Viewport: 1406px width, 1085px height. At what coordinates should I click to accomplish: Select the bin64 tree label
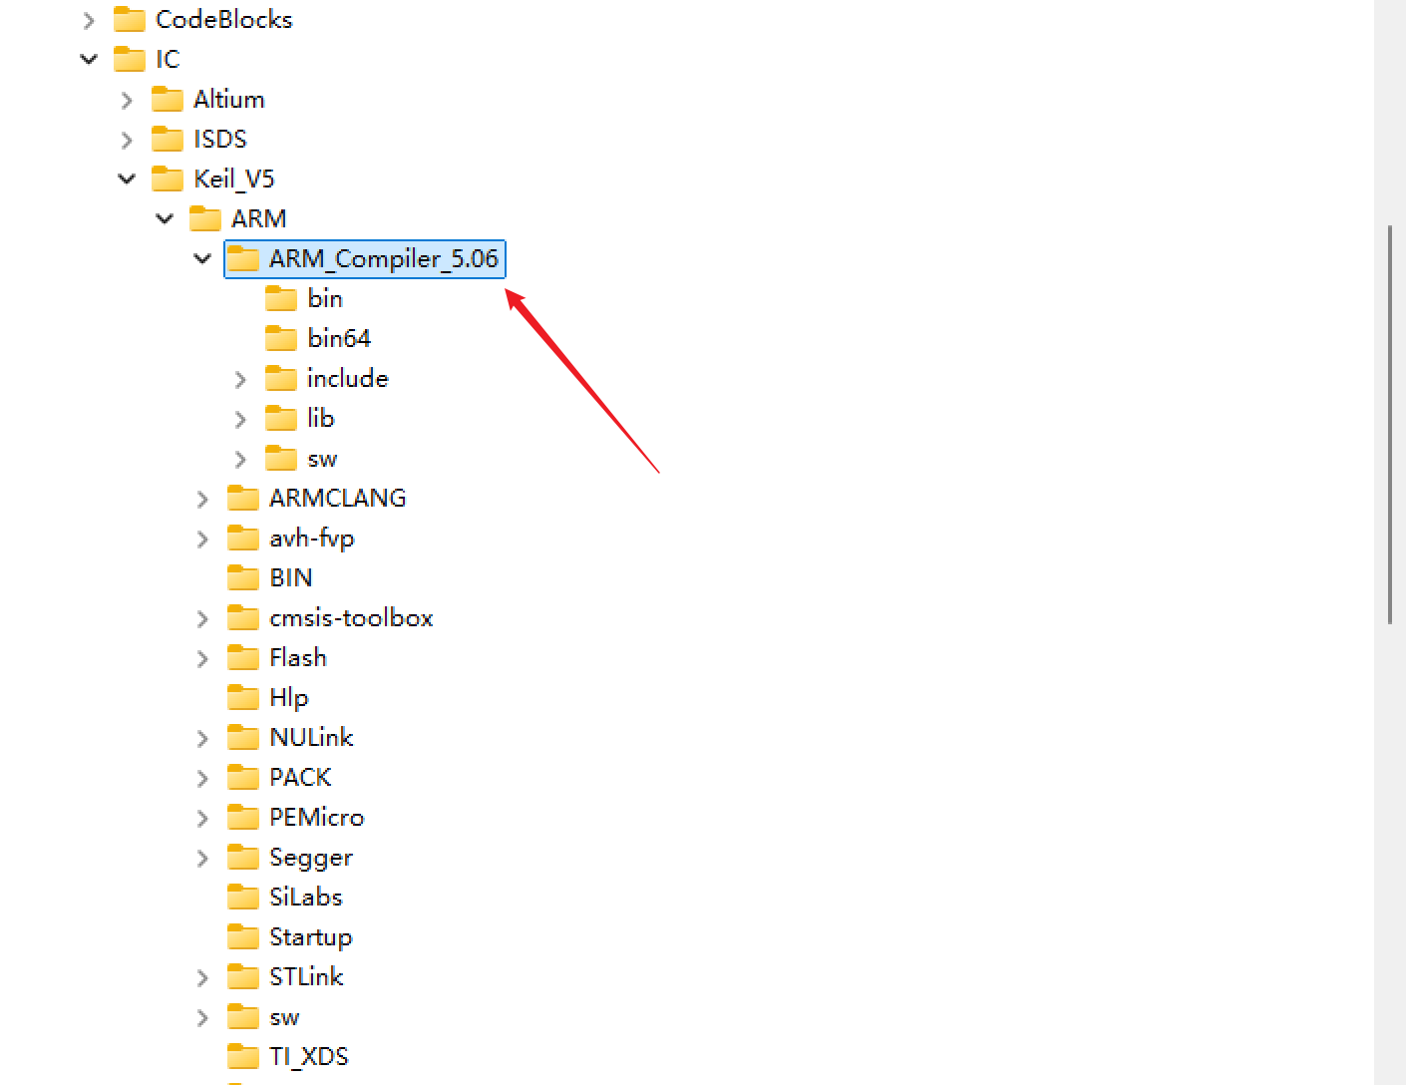coord(339,339)
